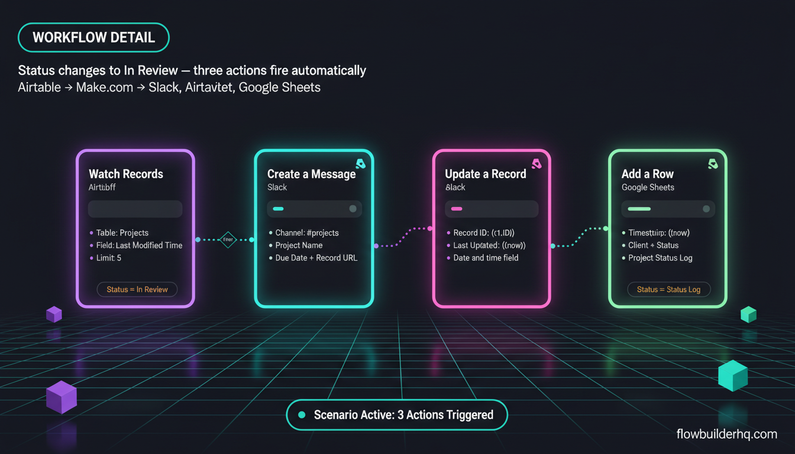
Task: Click the Project Name line
Action: [295, 245]
